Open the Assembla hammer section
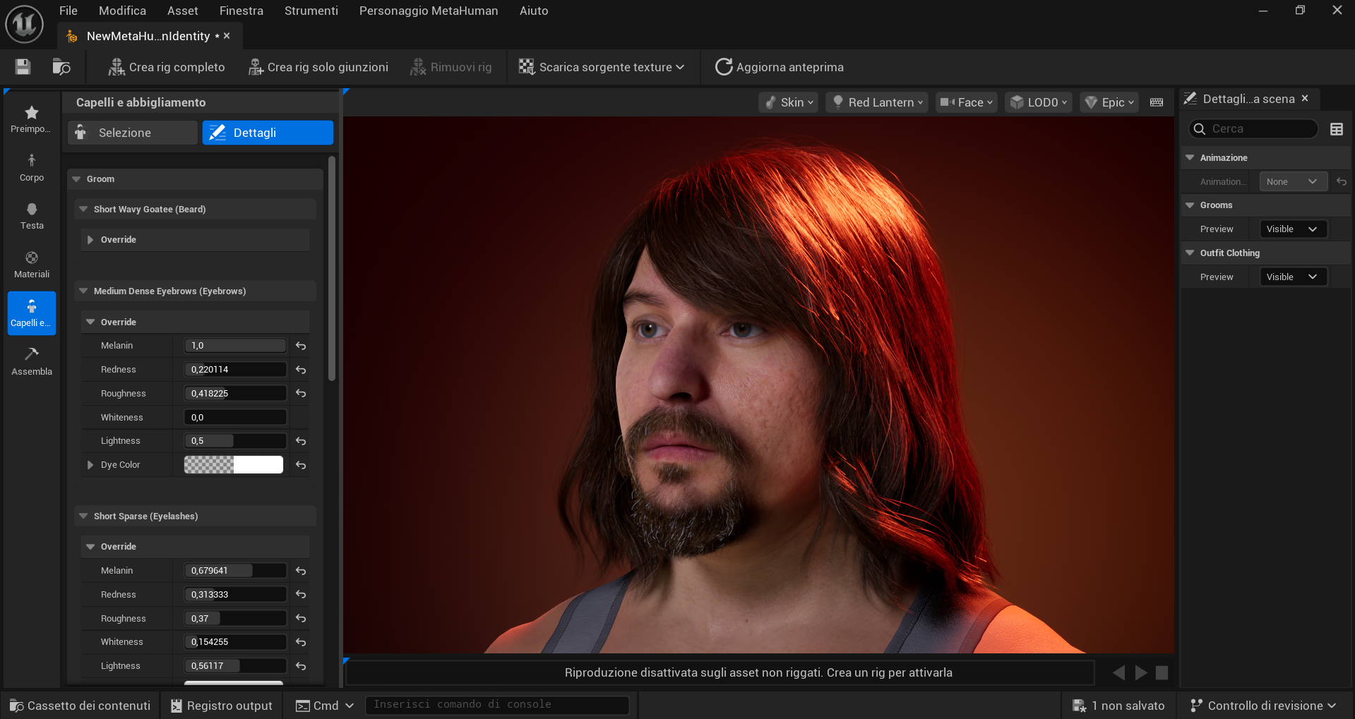Viewport: 1355px width, 719px height. pos(32,361)
